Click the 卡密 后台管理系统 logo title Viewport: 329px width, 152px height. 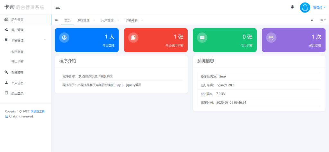[24, 7]
